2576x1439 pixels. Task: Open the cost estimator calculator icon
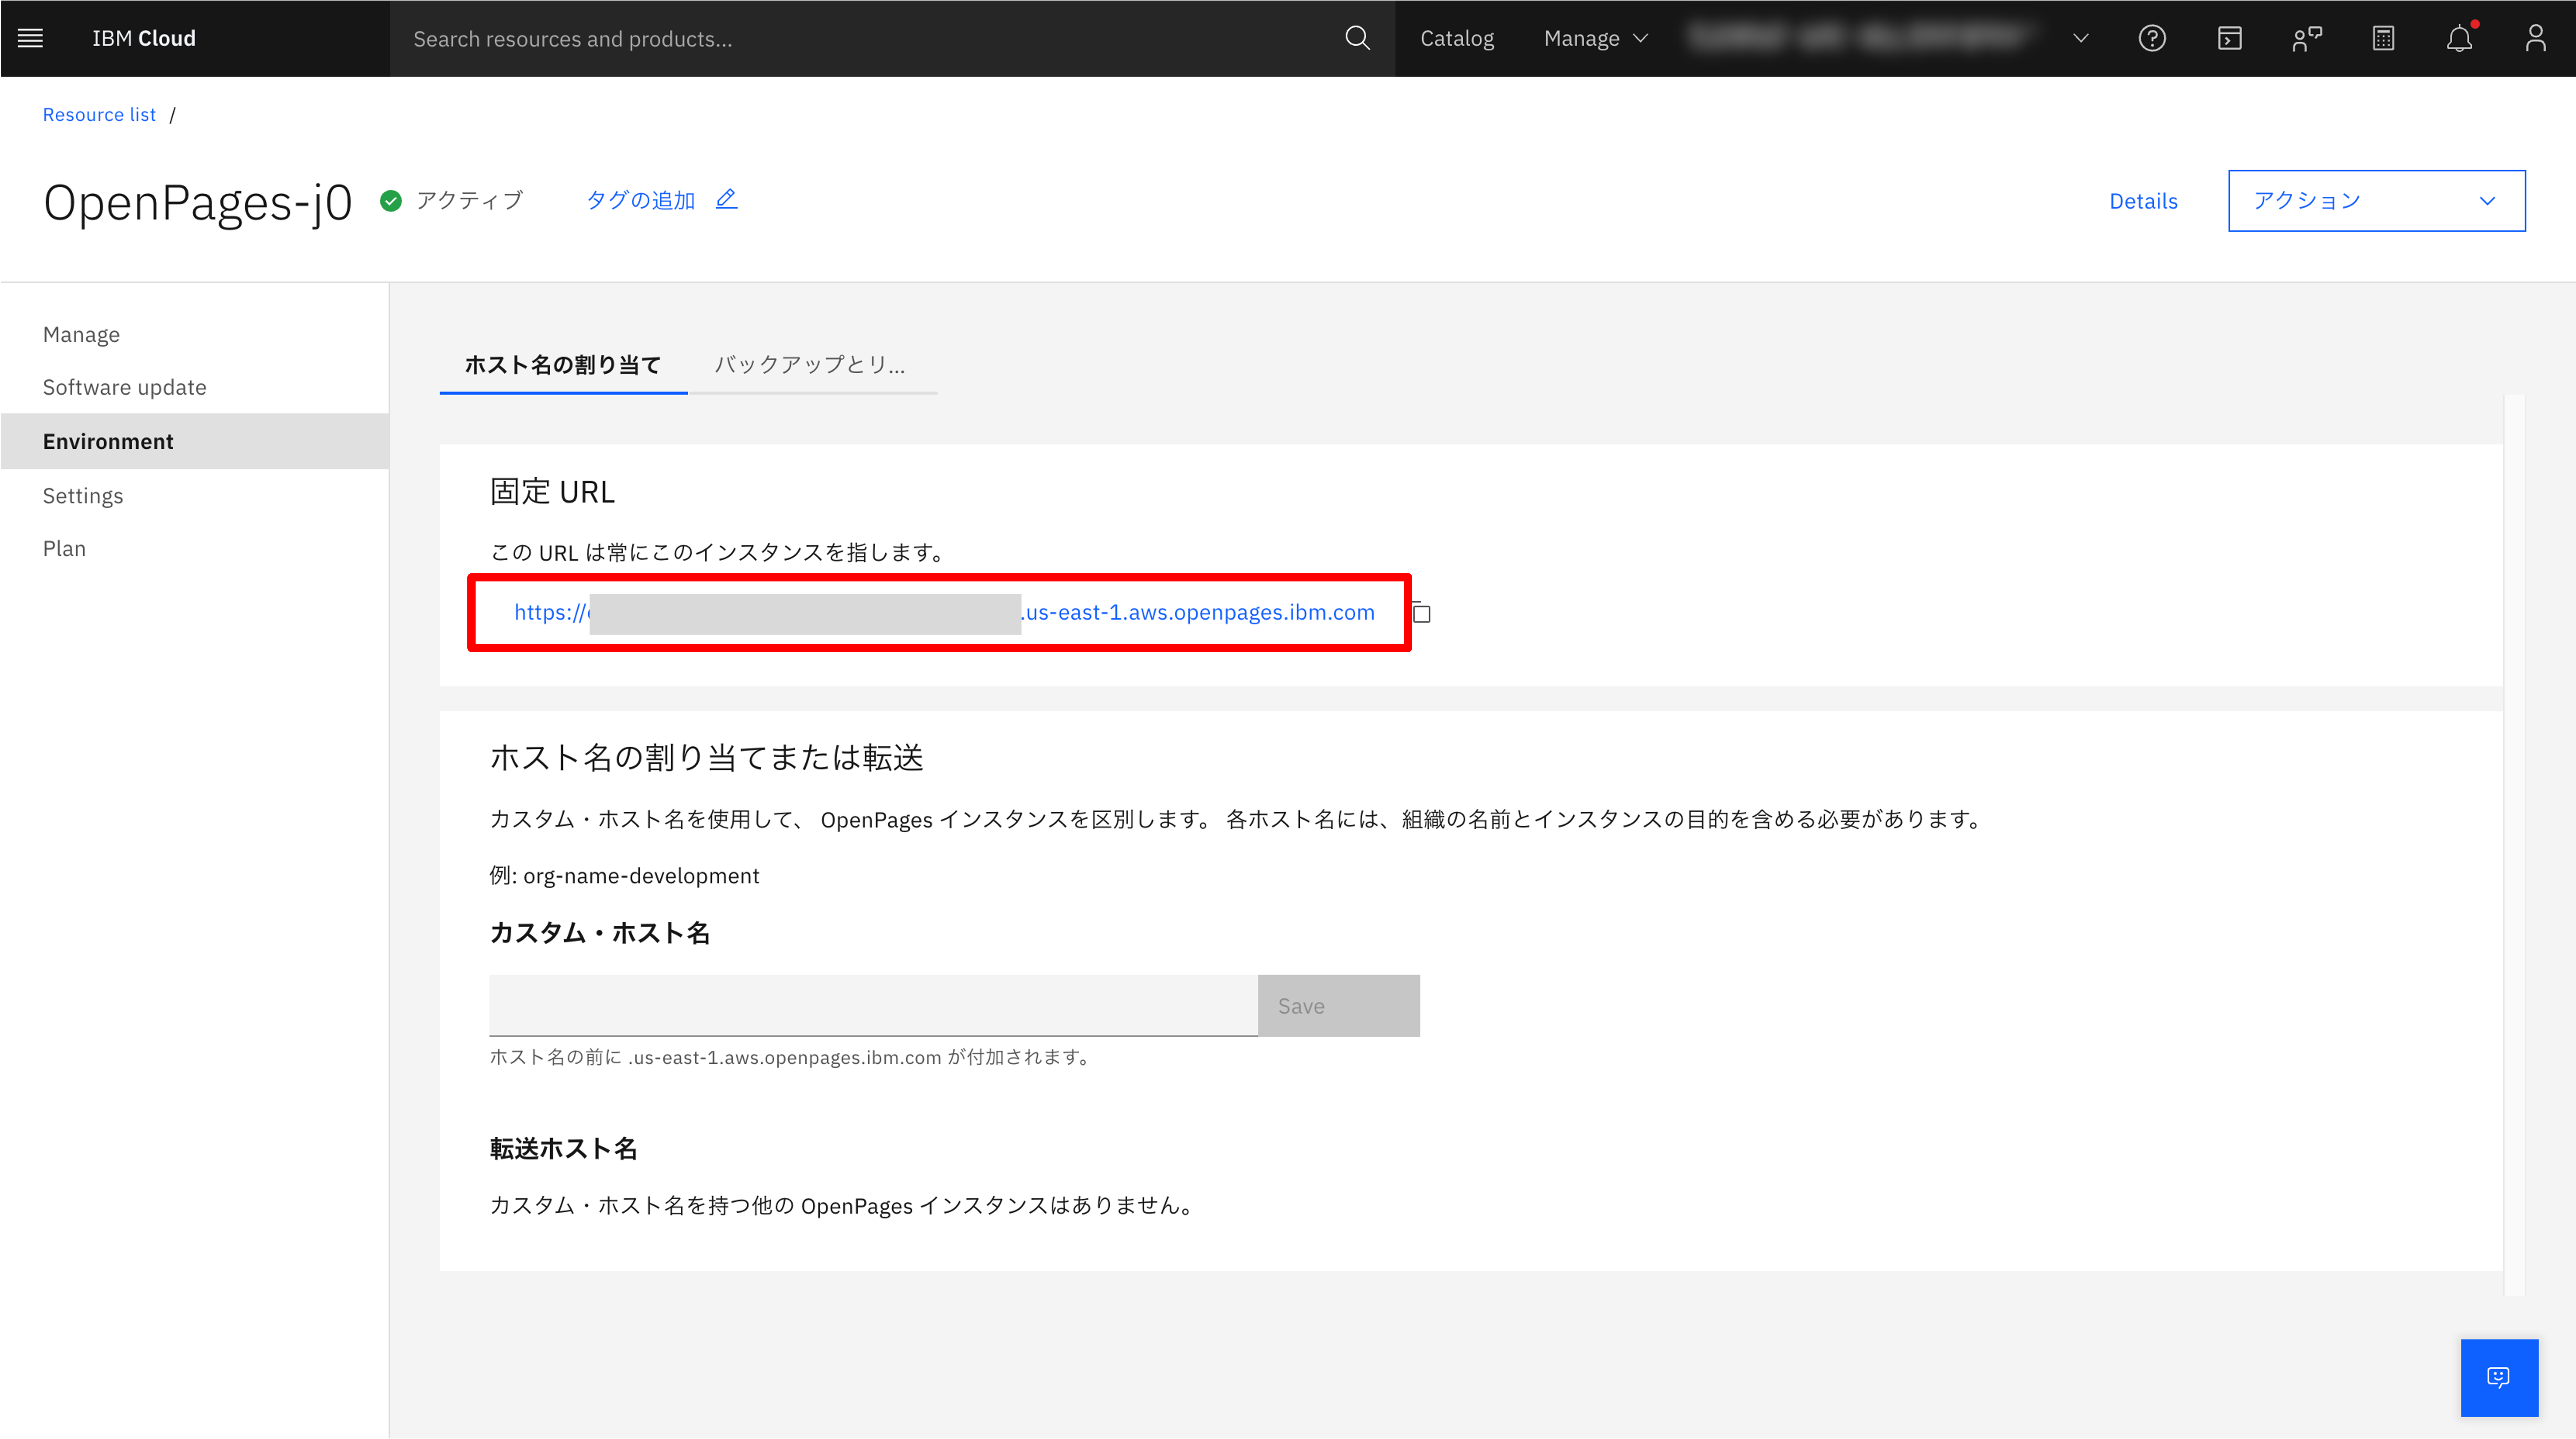(2383, 38)
